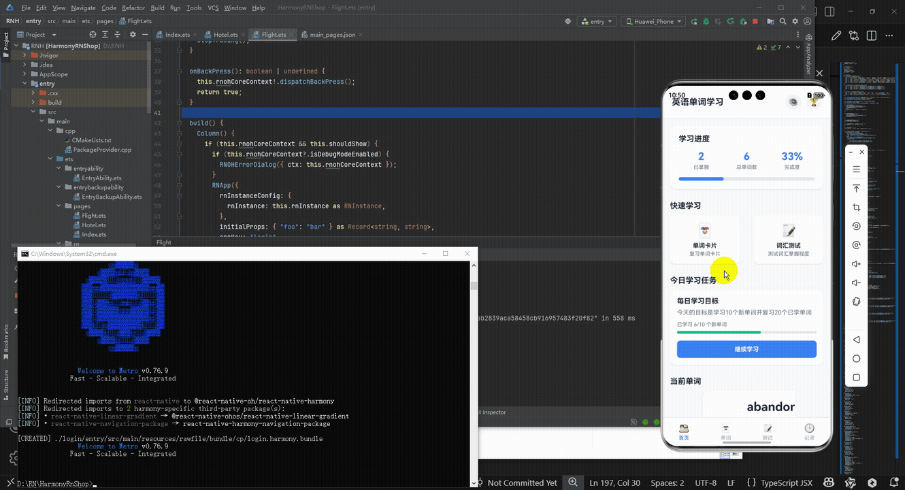Toggle the Bookmarks tool window
Image resolution: width=905 pixels, height=490 pixels.
pos(6,338)
